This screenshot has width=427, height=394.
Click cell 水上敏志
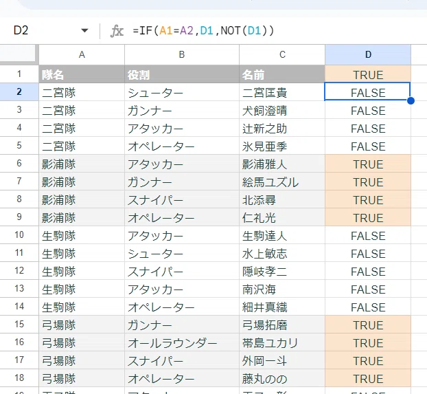point(282,253)
